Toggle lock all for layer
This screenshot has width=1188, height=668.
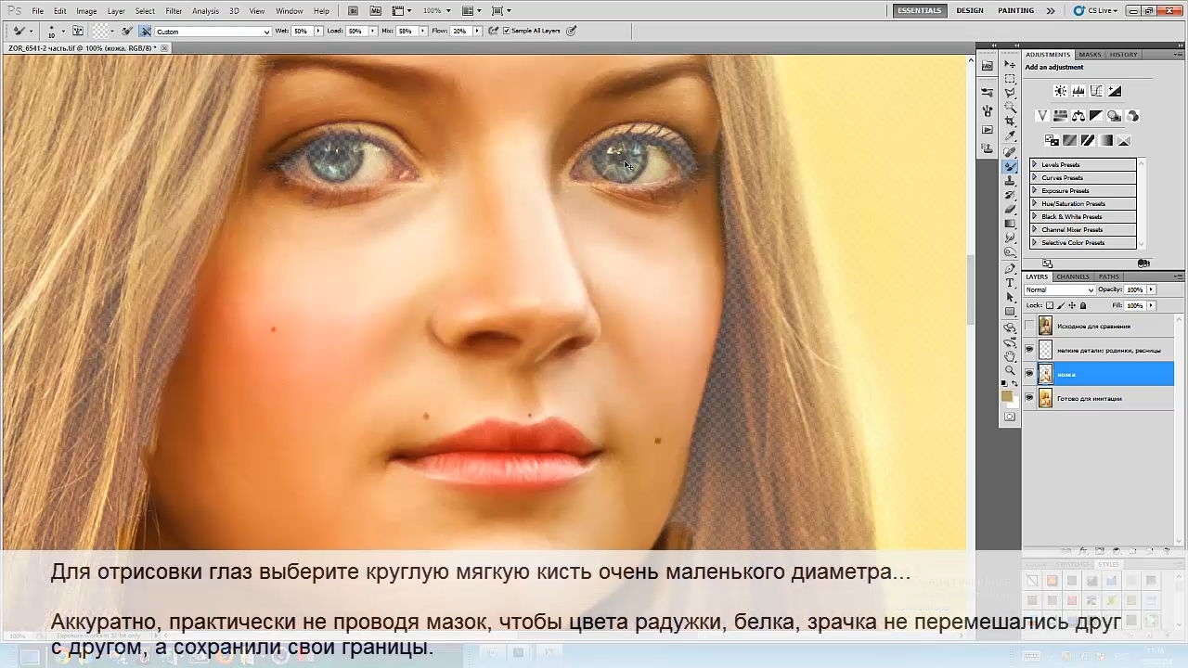[1083, 305]
